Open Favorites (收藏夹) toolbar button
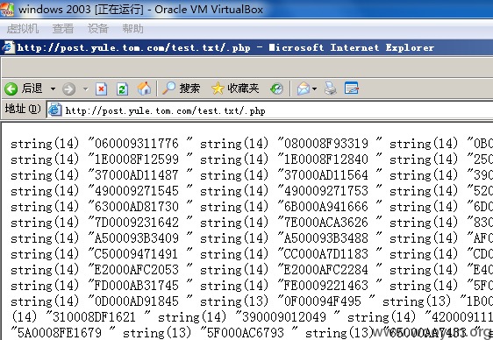The height and width of the screenshot is (340, 493). [235, 89]
